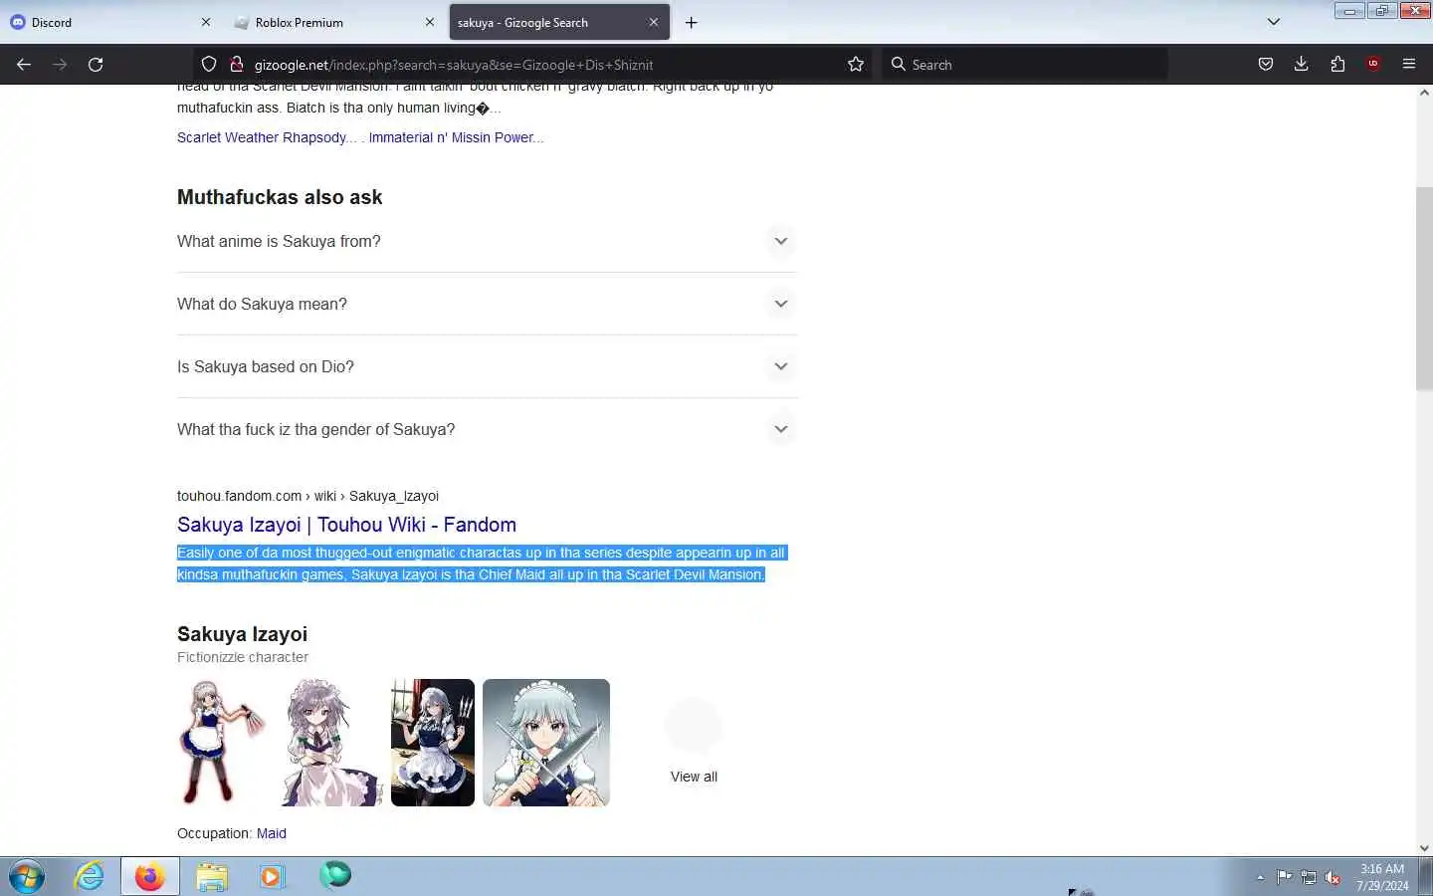Open fourth Sakuya image holding a knife
This screenshot has height=896, width=1433.
point(546,743)
